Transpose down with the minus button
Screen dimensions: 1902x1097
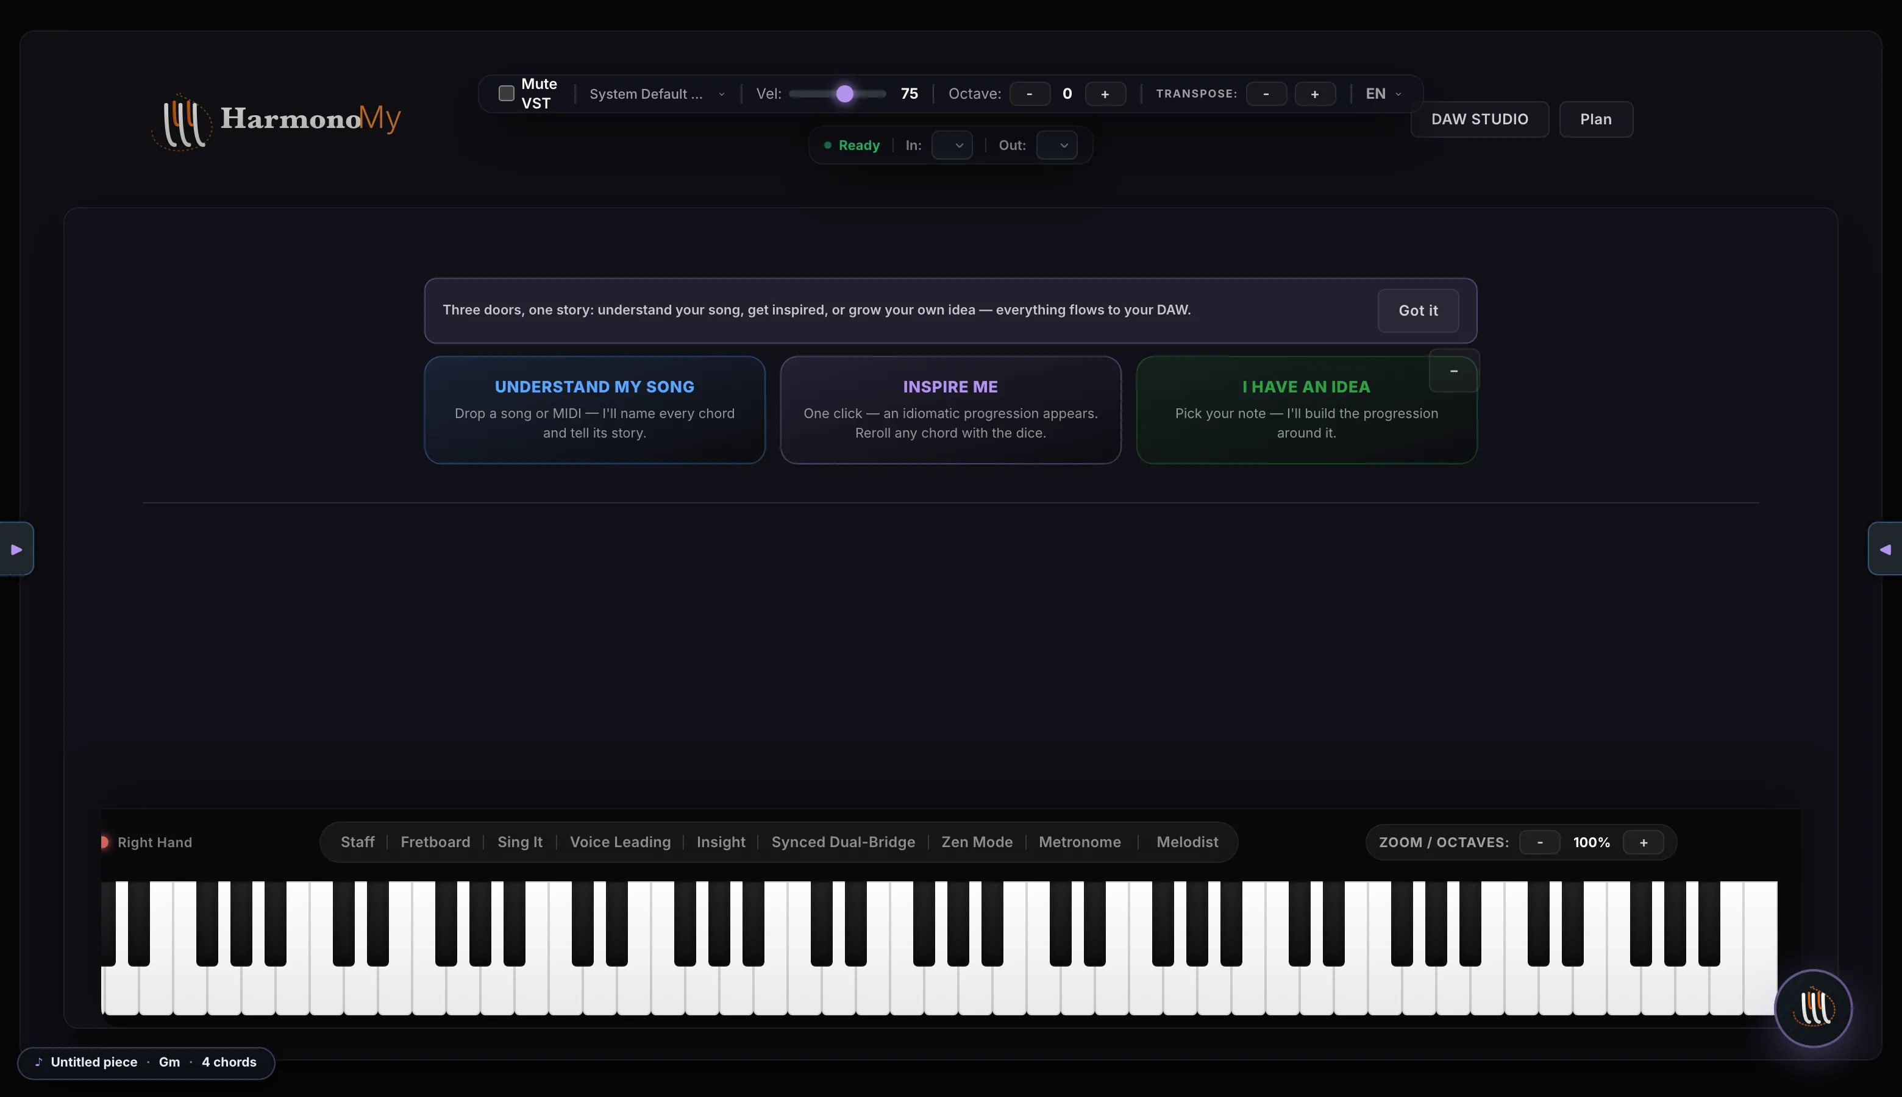click(x=1266, y=94)
